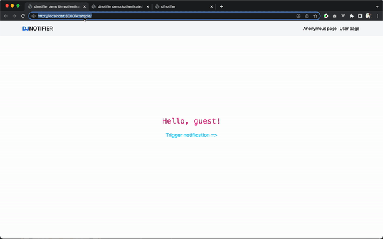Viewport: 383px width, 239px height.
Task: Click the browser forward arrow
Action: 15,16
